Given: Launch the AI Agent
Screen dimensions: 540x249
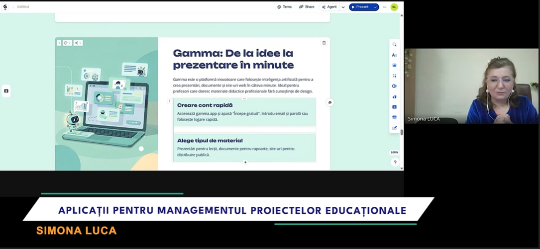Looking at the screenshot, I should tap(329, 7).
